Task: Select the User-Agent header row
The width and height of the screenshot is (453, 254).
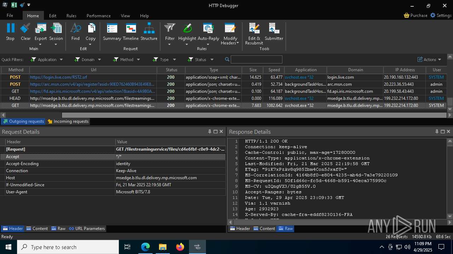Action: pos(113,192)
